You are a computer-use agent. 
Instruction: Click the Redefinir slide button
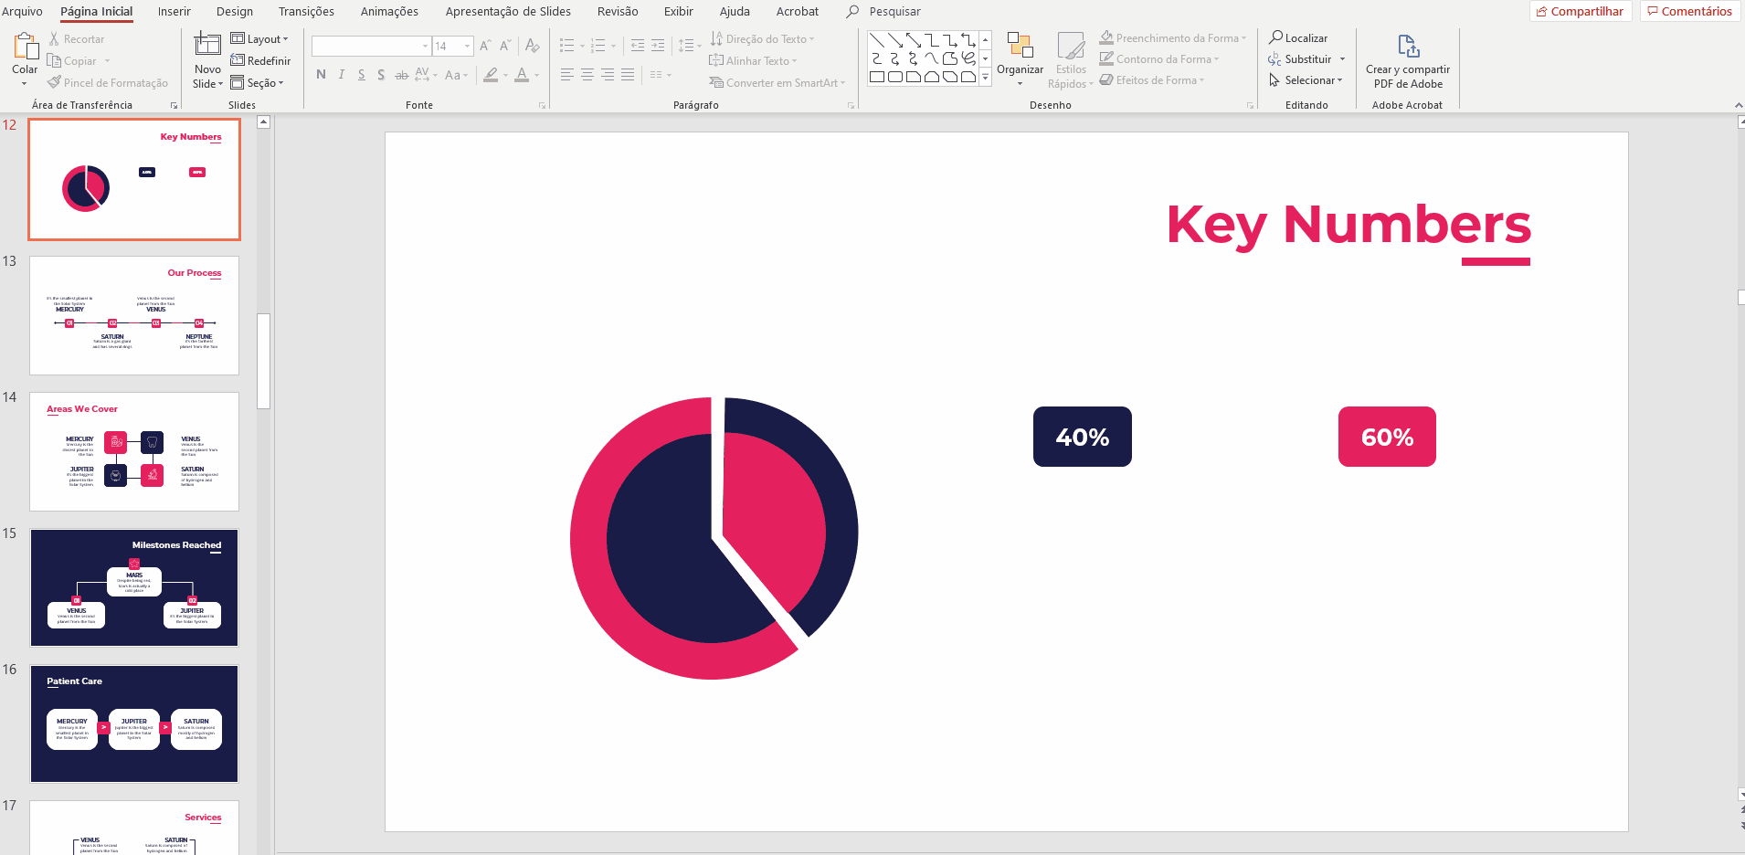(260, 61)
